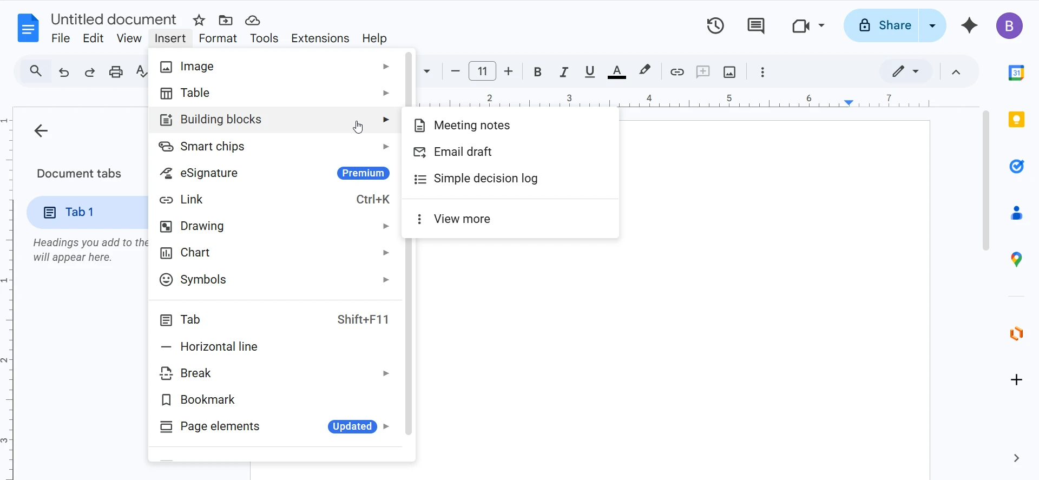Screen dimensions: 1039x480
Task: Print the document
Action: pos(116,71)
